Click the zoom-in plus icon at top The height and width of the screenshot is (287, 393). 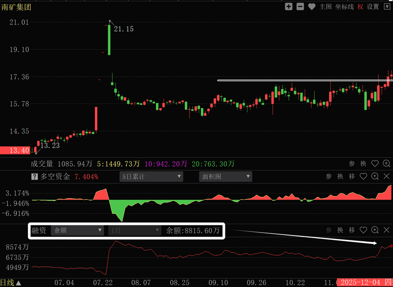tap(289, 7)
